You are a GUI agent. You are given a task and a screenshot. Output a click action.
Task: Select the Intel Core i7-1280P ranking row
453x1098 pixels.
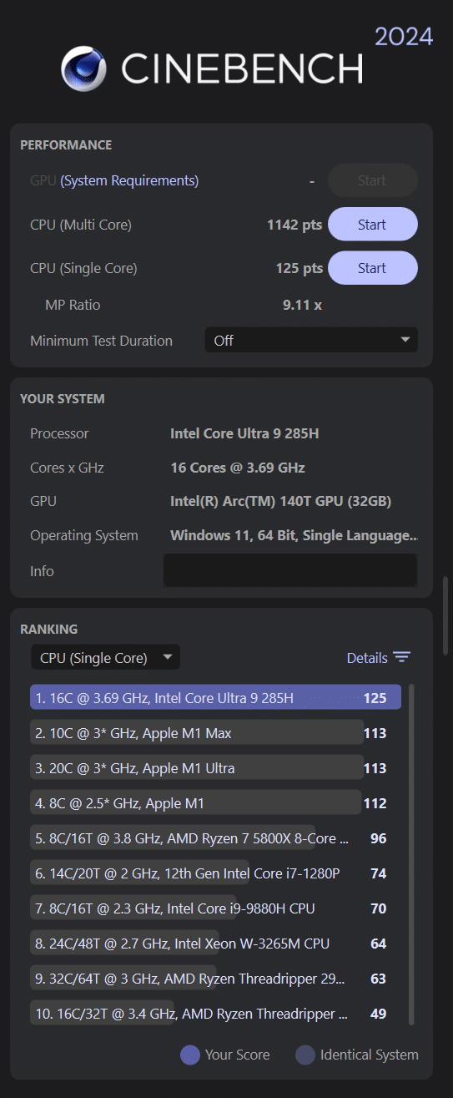coord(215,873)
